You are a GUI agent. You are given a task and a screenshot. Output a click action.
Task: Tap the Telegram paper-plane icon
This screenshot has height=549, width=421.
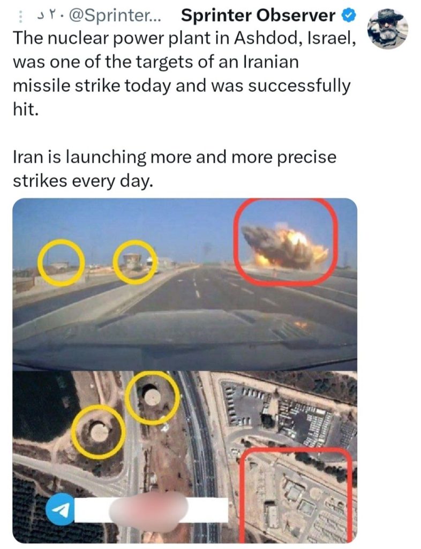[61, 509]
